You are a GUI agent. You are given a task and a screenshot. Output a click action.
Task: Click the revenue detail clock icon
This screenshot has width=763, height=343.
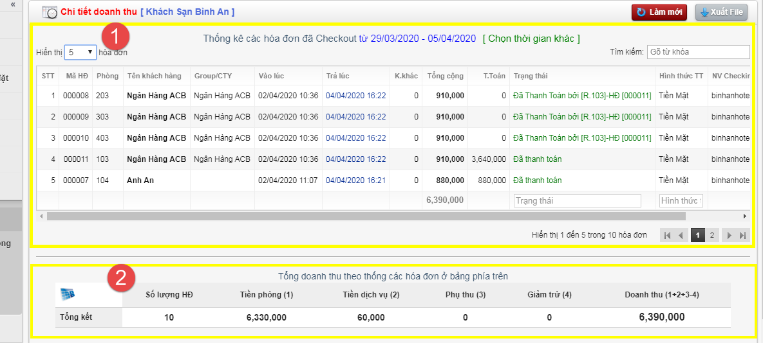tap(50, 12)
